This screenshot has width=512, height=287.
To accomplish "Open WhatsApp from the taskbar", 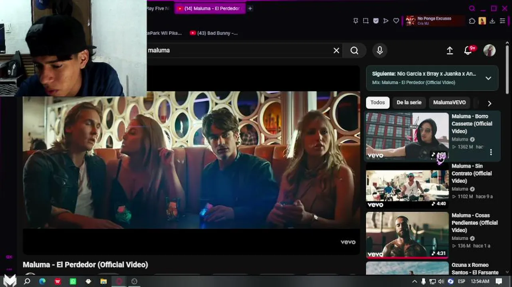I will [x=73, y=281].
